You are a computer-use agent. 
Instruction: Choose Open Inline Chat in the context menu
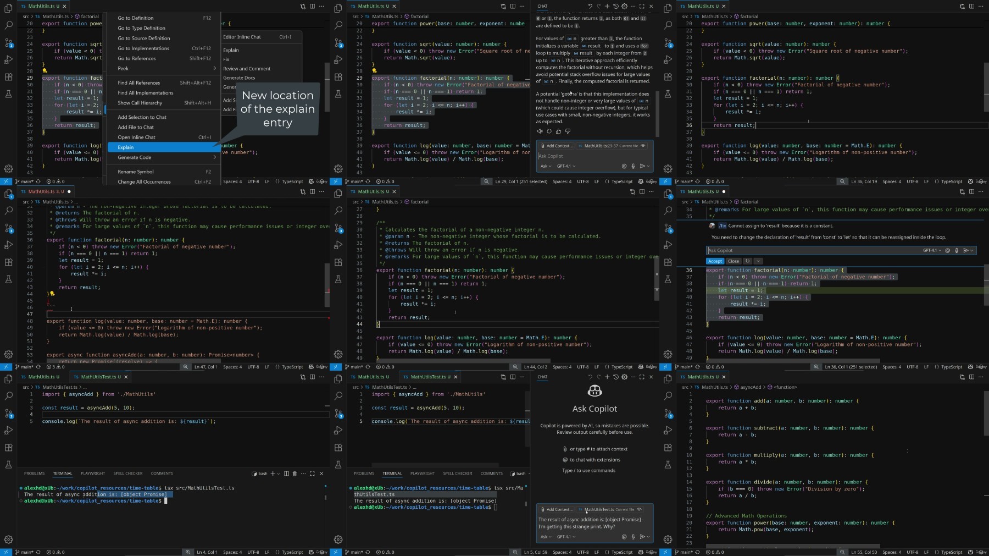pos(164,137)
